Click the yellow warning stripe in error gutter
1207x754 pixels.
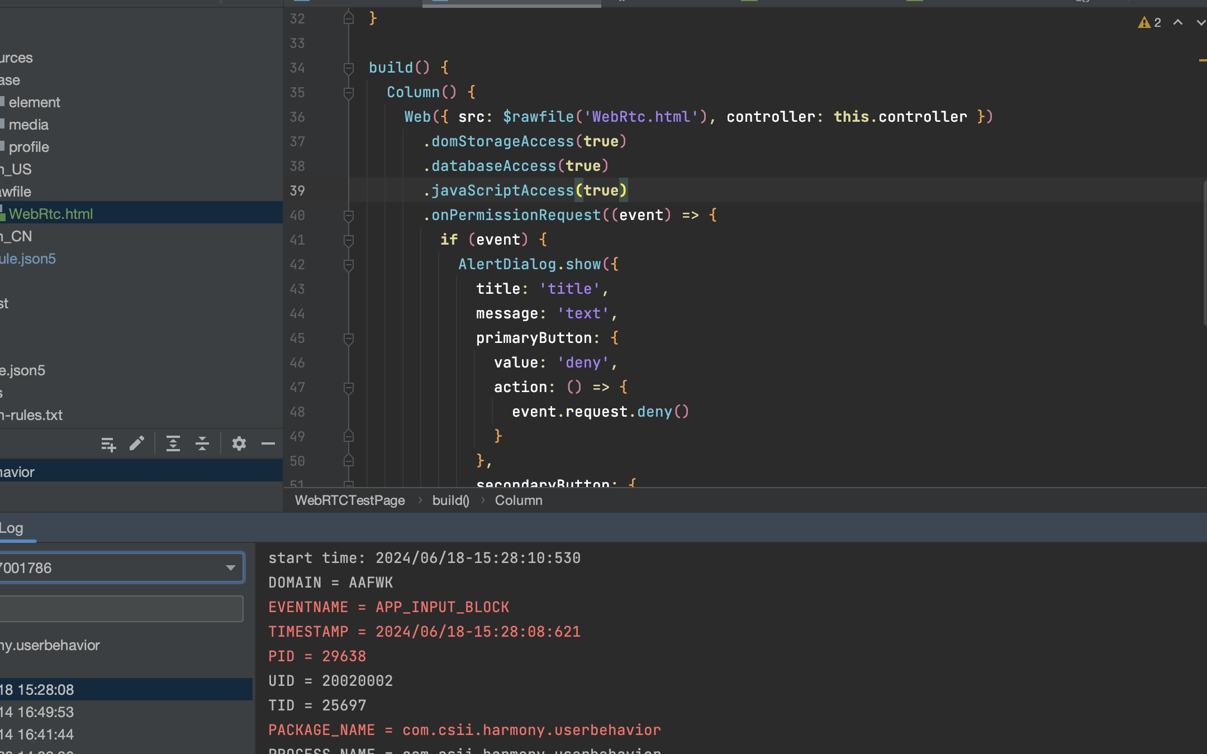(1203, 60)
